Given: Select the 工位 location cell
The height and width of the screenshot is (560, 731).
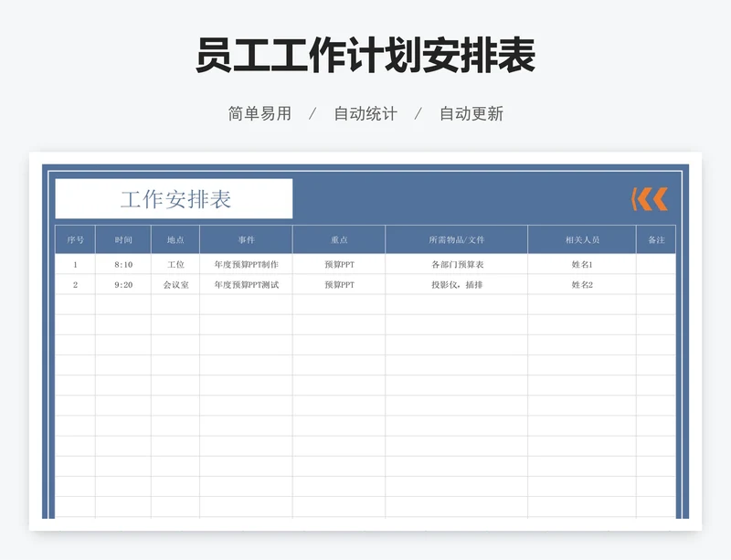Looking at the screenshot, I should point(175,264).
